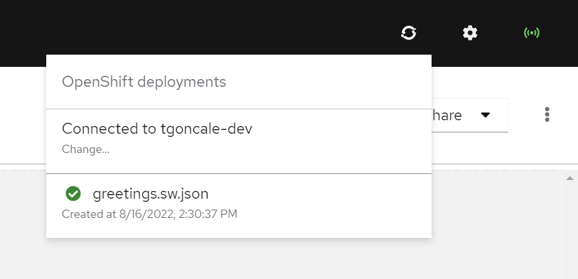This screenshot has width=578, height=279.
Task: Open the settings gear icon
Action: pyautogui.click(x=470, y=32)
